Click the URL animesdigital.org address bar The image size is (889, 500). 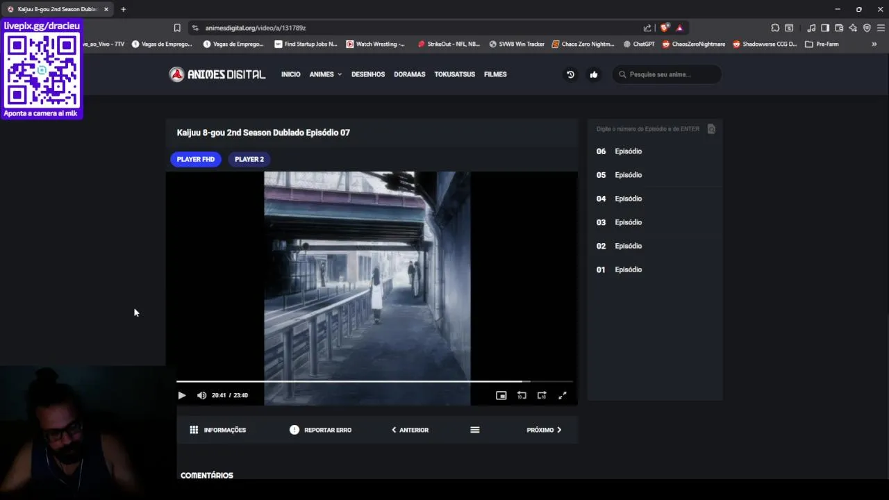(256, 28)
